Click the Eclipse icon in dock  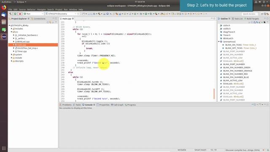point(4,37)
